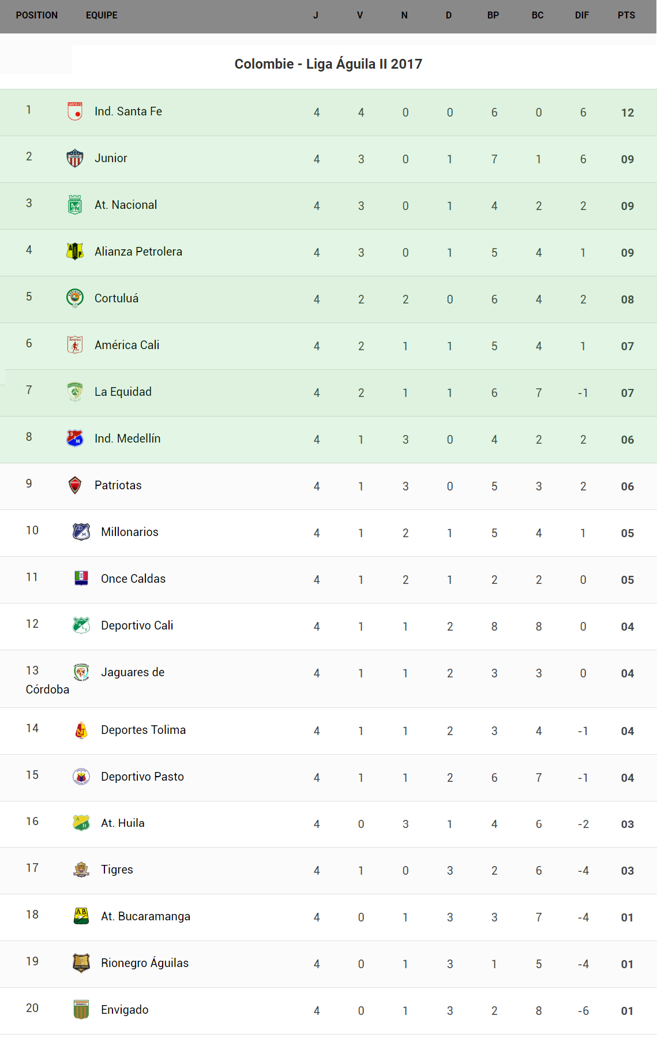Viewport: 657px width, 1038px height.
Task: Click the Deportivo Cali crest icon
Action: [x=81, y=625]
